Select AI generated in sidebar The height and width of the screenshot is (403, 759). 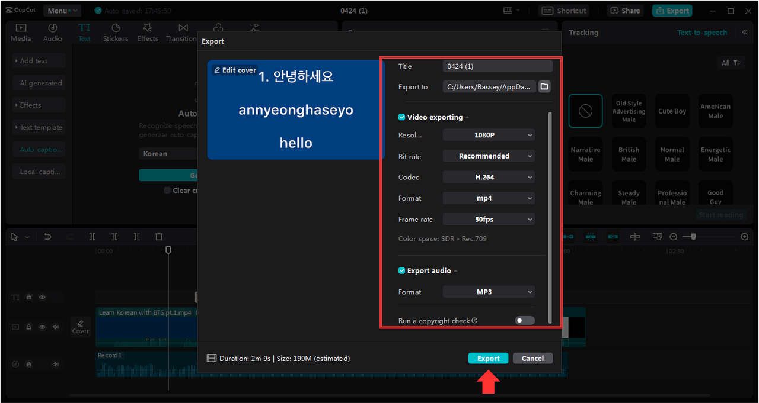click(x=39, y=83)
